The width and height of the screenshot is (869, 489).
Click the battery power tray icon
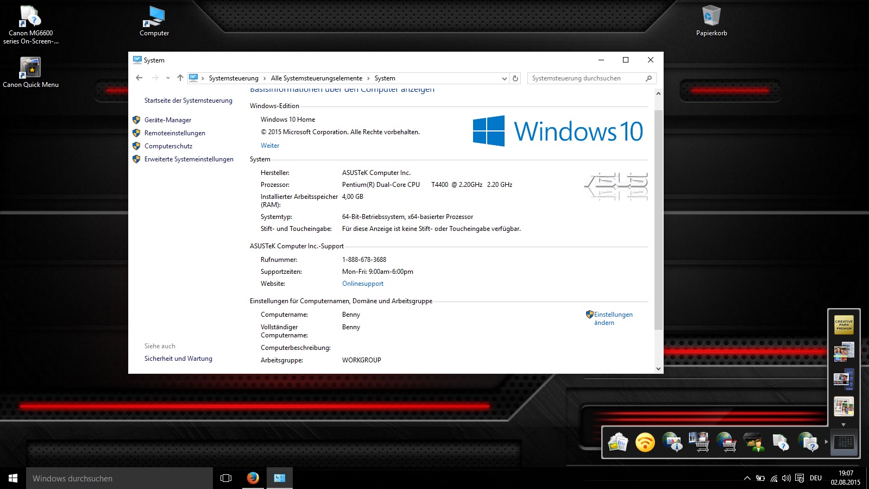[x=760, y=478]
